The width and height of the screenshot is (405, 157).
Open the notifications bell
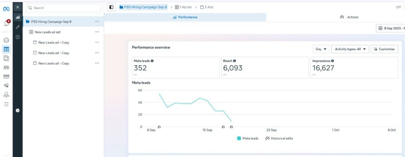point(6,23)
